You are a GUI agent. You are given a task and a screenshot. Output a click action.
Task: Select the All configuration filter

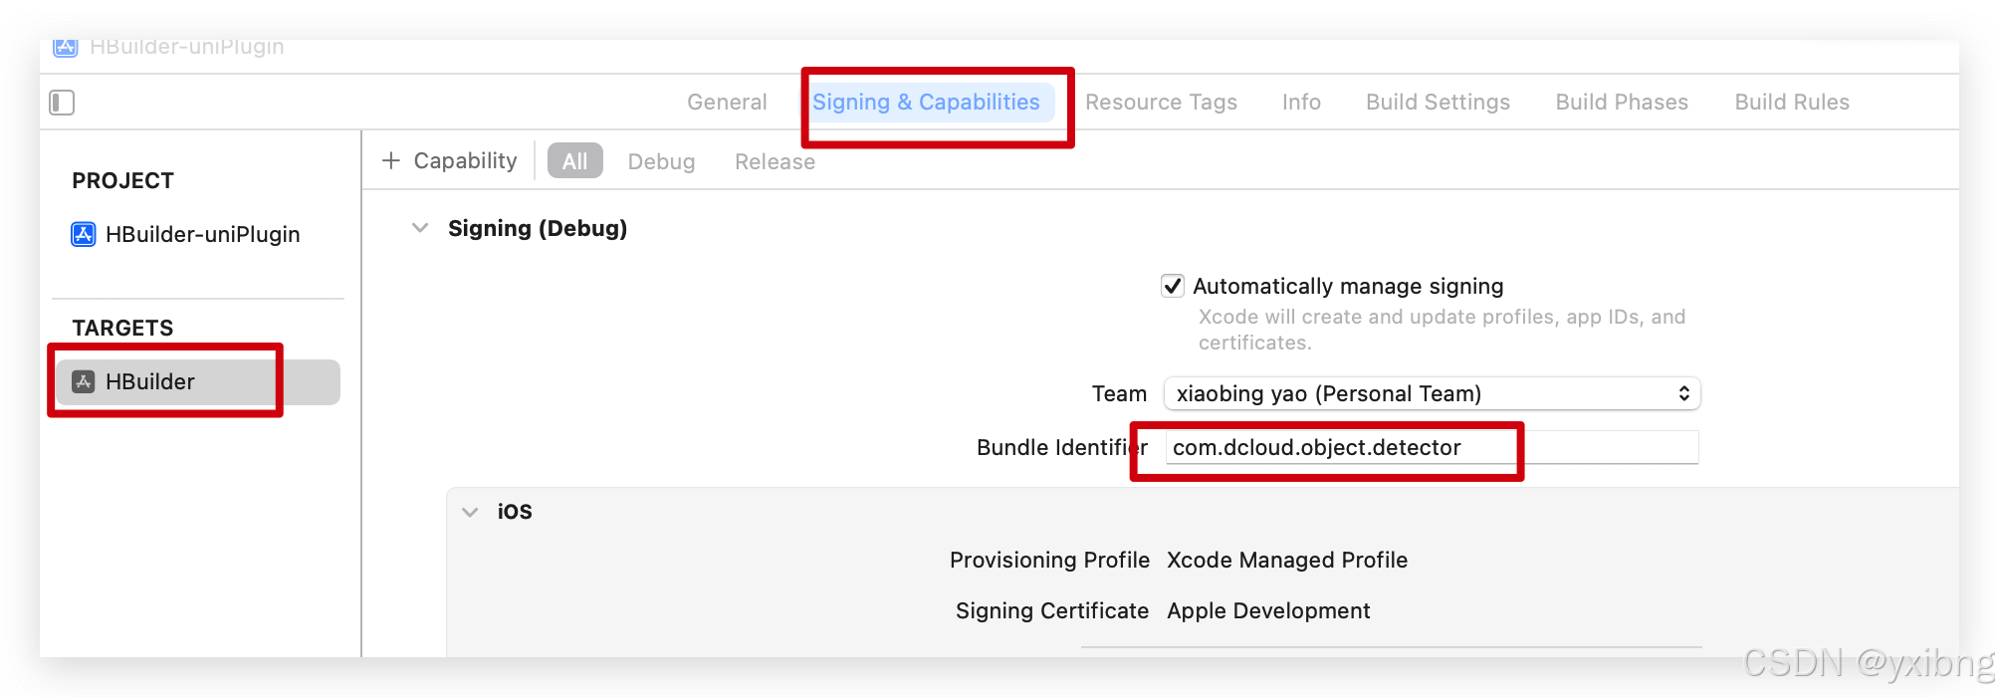pyautogui.click(x=575, y=161)
